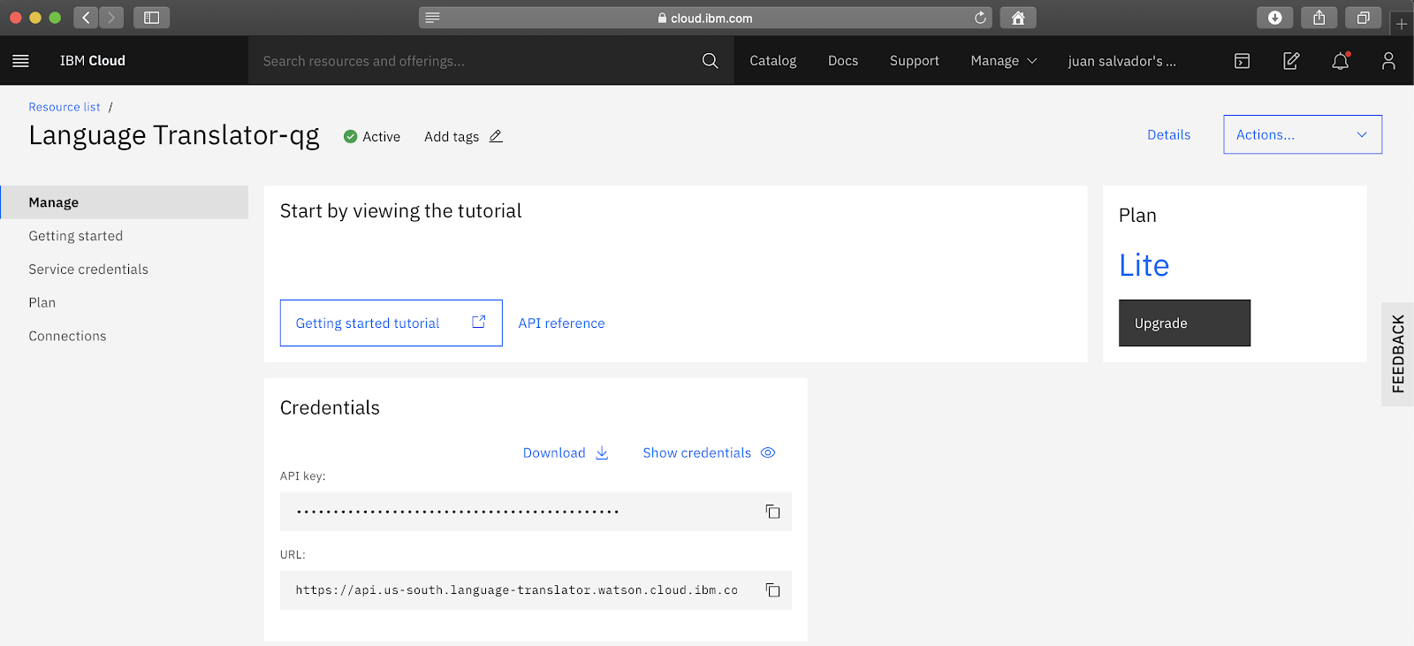Click the Resource list breadcrumb link
1414x646 pixels.
tap(65, 107)
